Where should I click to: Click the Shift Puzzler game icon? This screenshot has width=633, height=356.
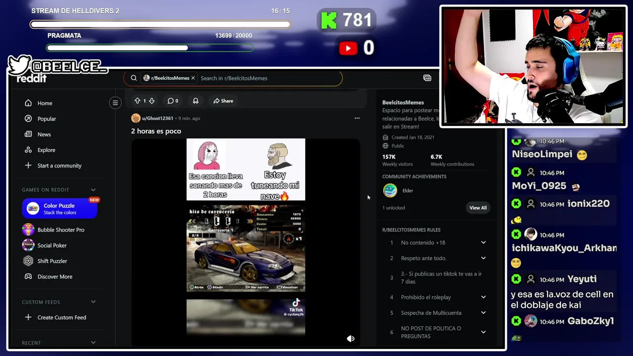(28, 261)
